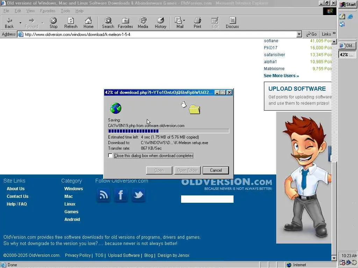Click the page scrollbar up arrow
This screenshot has height=268, width=358.
[x=334, y=42]
